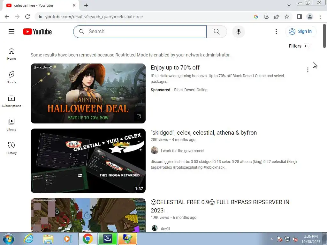Click Black Desert Online advertiser name

click(191, 90)
